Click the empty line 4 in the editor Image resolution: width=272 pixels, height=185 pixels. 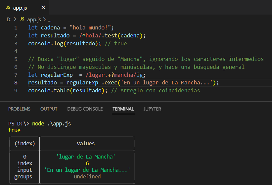coord(99,51)
